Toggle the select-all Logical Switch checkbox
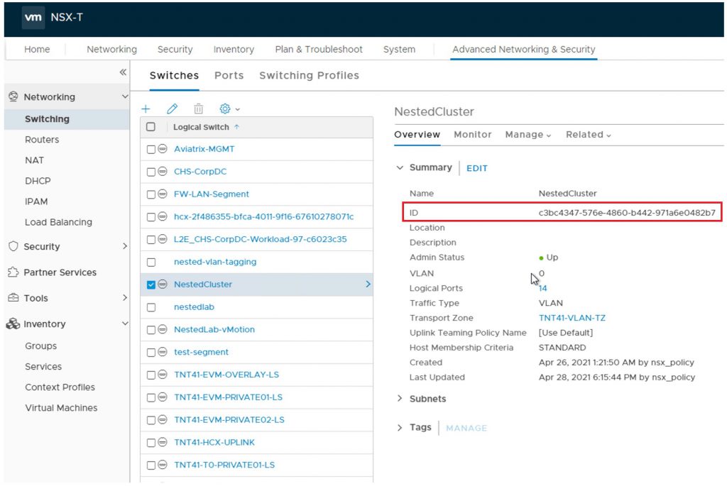This screenshot has width=727, height=486. click(x=151, y=126)
